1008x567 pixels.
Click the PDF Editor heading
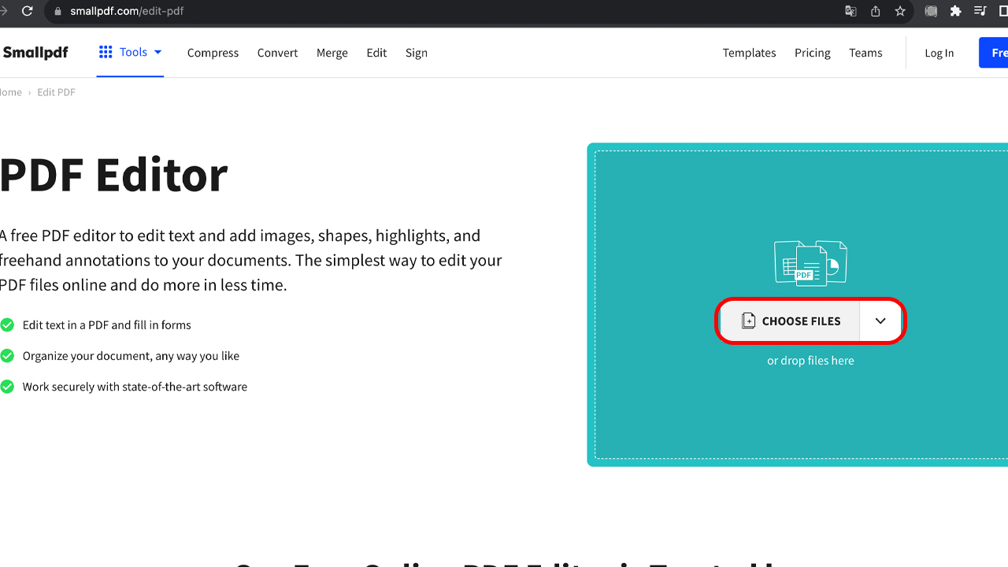click(113, 175)
